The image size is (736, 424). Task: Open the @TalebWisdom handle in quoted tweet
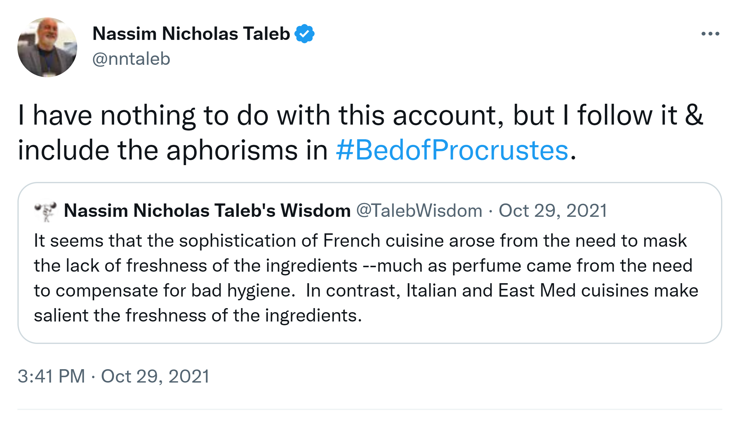(x=419, y=211)
